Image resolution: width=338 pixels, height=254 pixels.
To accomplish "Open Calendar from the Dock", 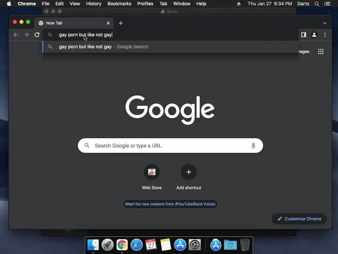I will 151,245.
